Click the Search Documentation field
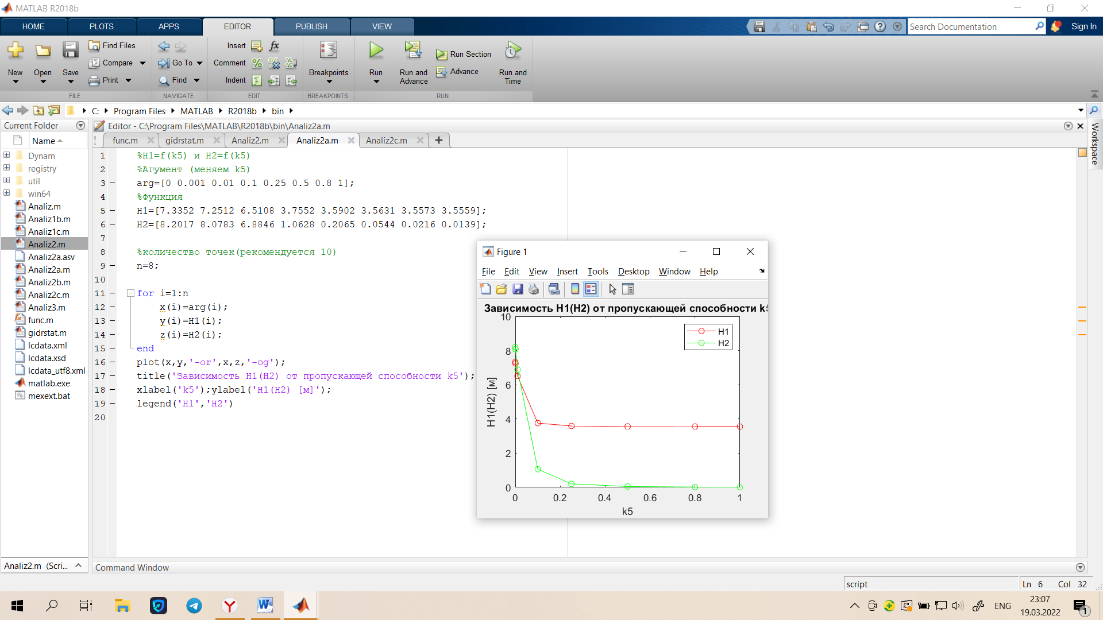The image size is (1103, 620). point(971,26)
